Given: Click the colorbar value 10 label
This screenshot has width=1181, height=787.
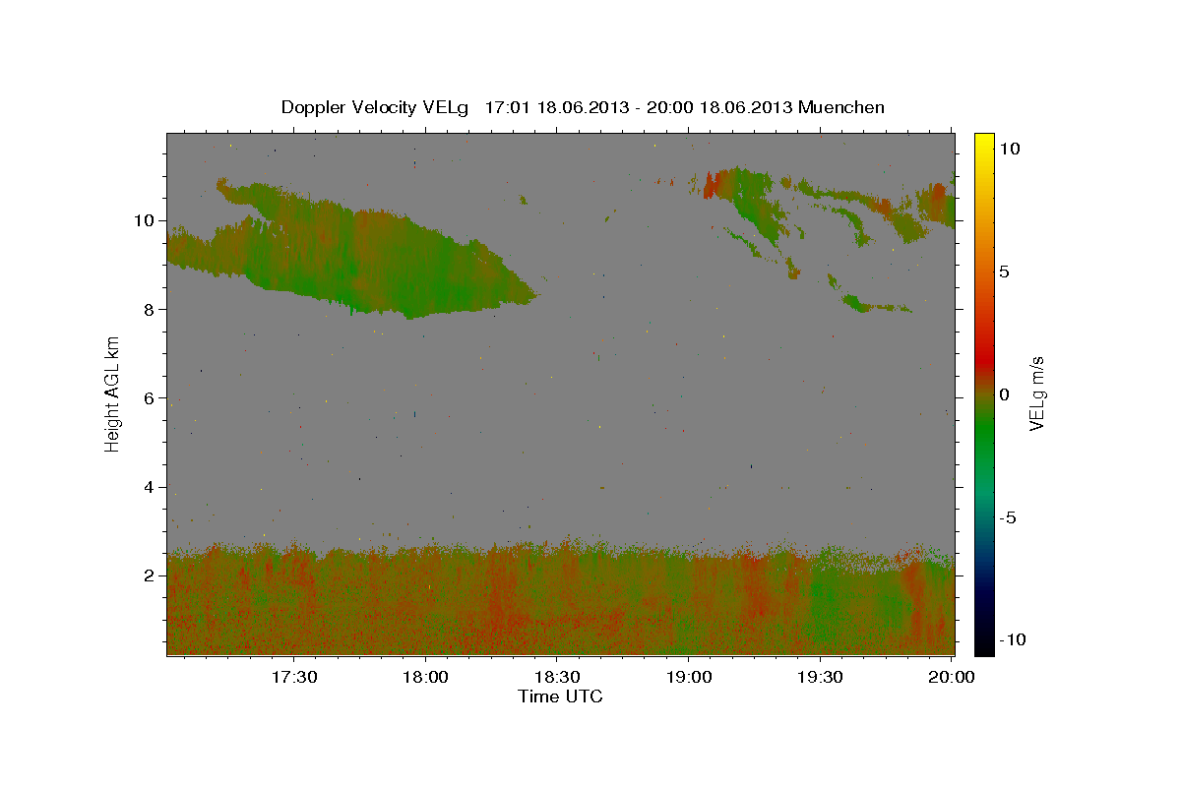Looking at the screenshot, I should pos(1009,149).
